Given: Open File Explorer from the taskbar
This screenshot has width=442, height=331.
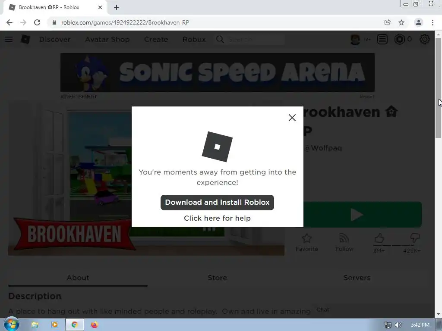Looking at the screenshot, I should point(35,325).
